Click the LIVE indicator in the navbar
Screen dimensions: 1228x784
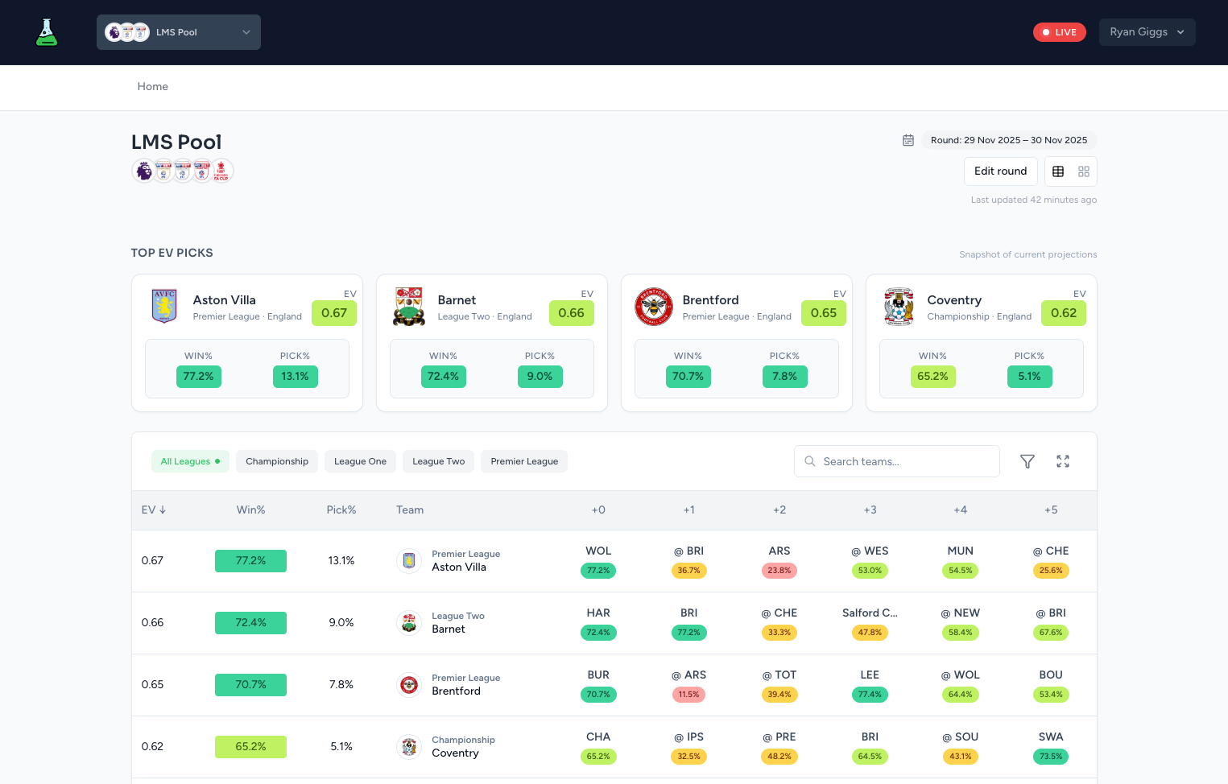[x=1059, y=32]
